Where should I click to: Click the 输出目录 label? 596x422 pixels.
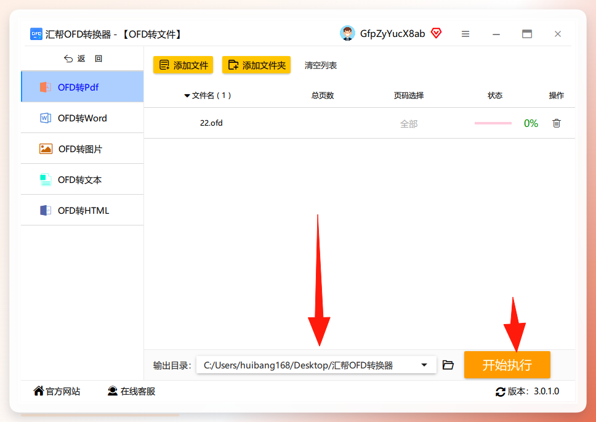(172, 365)
